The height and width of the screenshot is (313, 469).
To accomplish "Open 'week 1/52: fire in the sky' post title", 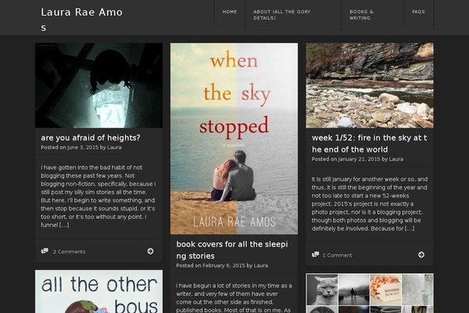I will click(370, 143).
